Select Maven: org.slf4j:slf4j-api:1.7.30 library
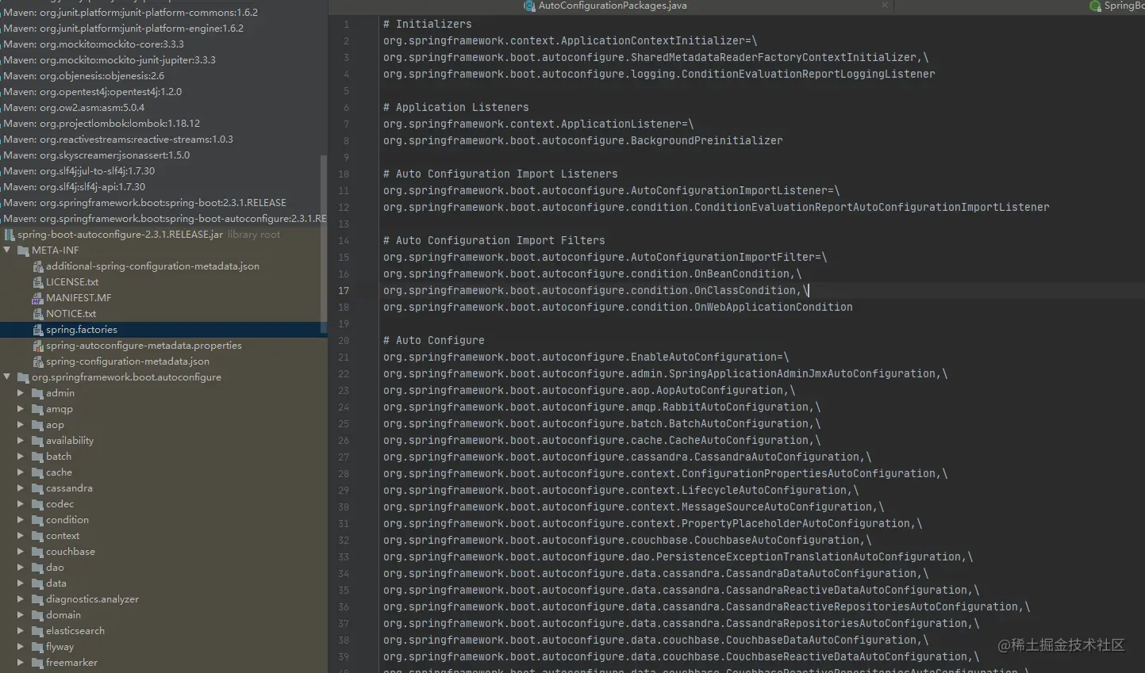Image resolution: width=1145 pixels, height=673 pixels. (x=75, y=187)
